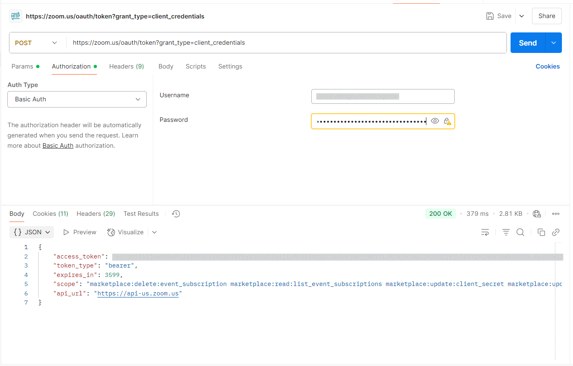The height and width of the screenshot is (366, 573).
Task: Open search within the response body
Action: (x=520, y=232)
